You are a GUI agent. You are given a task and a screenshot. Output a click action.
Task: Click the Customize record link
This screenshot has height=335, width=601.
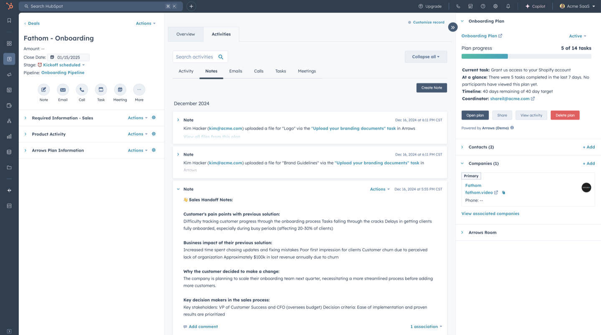pos(426,22)
